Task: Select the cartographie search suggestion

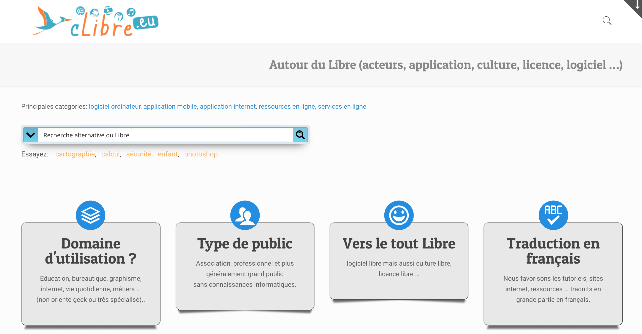Action: coord(75,154)
